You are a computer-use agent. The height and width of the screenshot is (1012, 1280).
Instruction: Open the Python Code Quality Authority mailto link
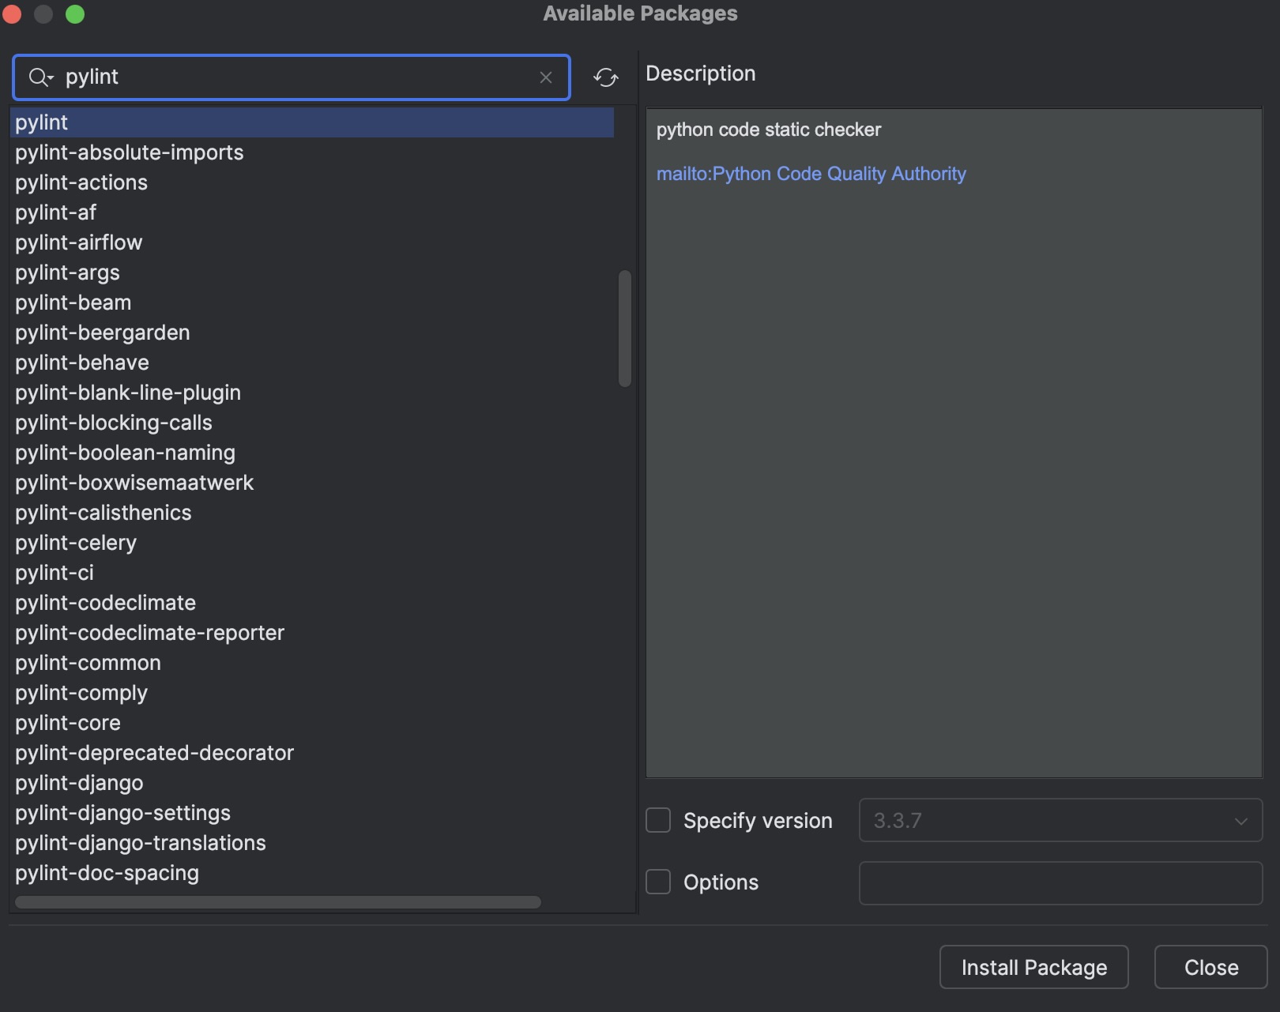coord(811,173)
